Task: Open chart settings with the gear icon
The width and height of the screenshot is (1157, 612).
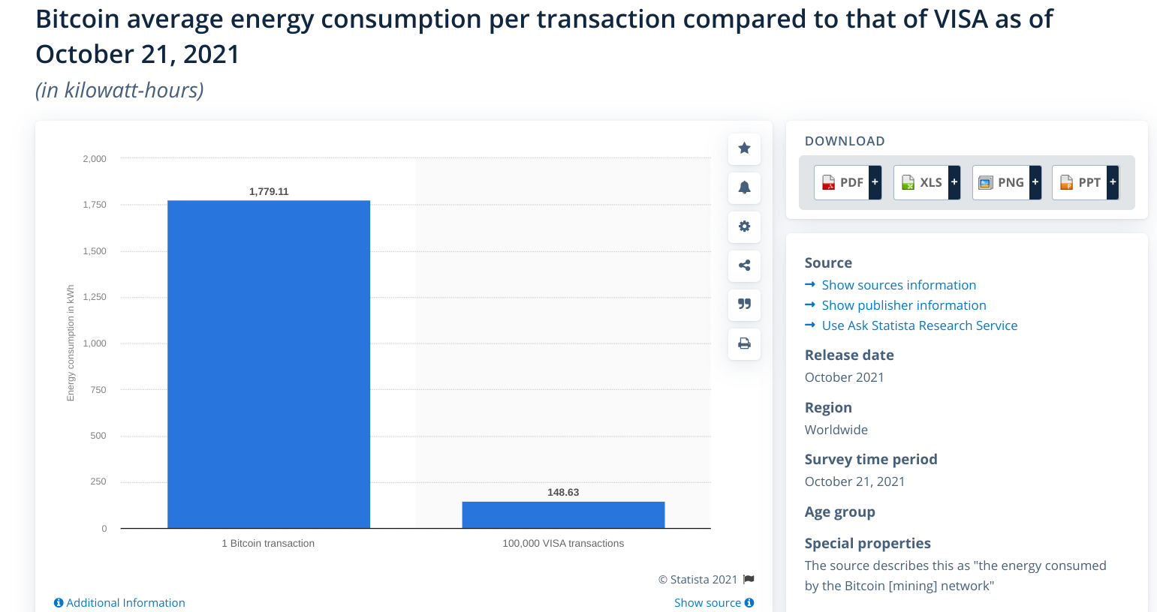Action: (x=744, y=226)
